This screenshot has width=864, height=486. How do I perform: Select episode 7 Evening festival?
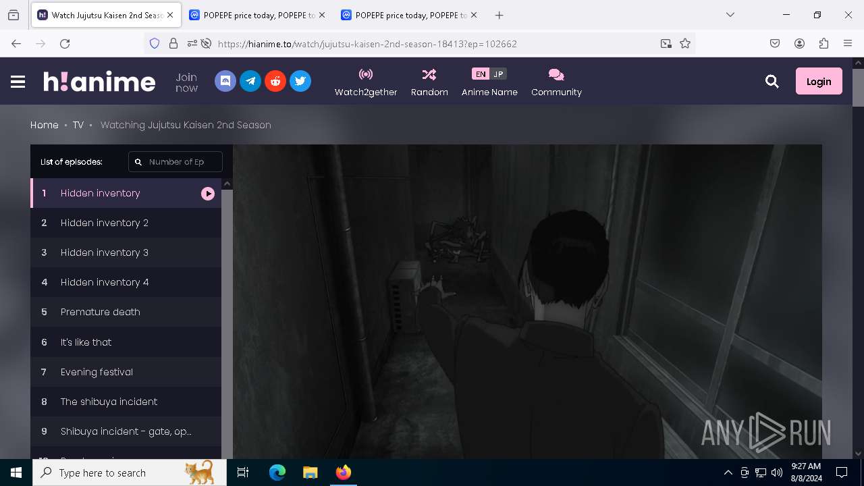[126, 372]
